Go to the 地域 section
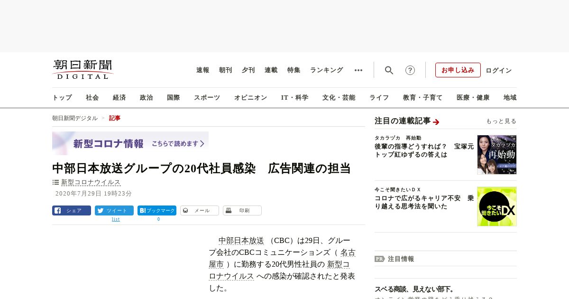This screenshot has height=299, width=569. tap(510, 98)
